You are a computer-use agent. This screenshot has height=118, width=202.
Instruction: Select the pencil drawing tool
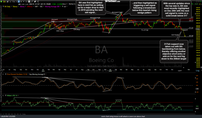click(x=32, y=2)
